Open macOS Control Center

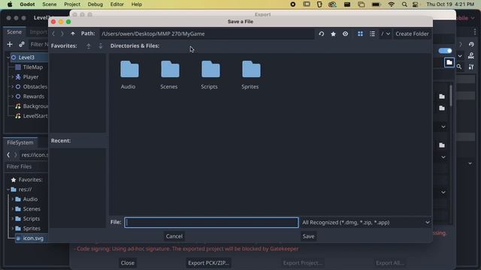pos(416,4)
